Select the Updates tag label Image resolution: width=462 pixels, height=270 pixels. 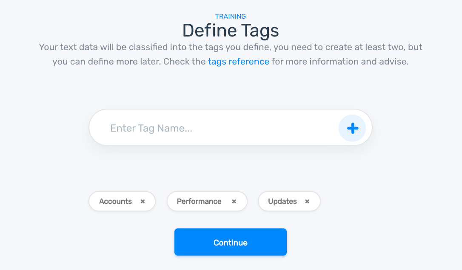click(282, 201)
